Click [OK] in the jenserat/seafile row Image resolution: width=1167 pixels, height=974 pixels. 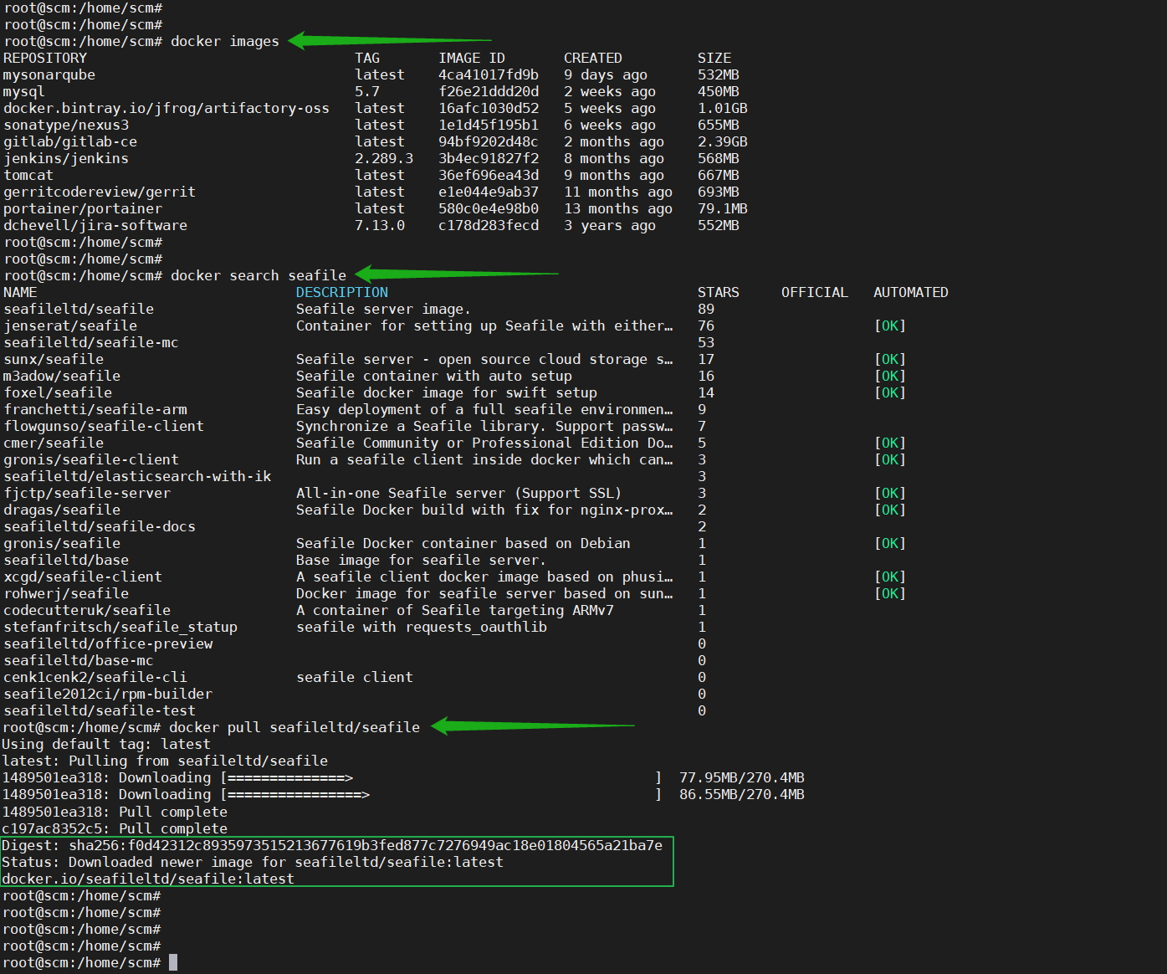890,326
